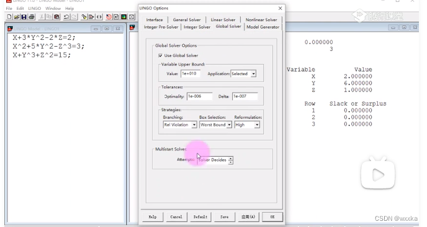Switch to the Interface tab
Screen dimensions: 427x227
tap(154, 20)
